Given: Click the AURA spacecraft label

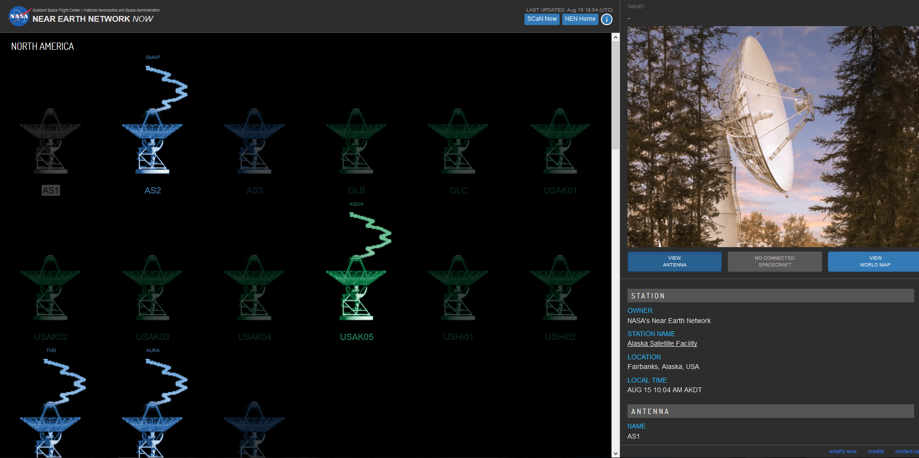Looking at the screenshot, I should [x=153, y=351].
